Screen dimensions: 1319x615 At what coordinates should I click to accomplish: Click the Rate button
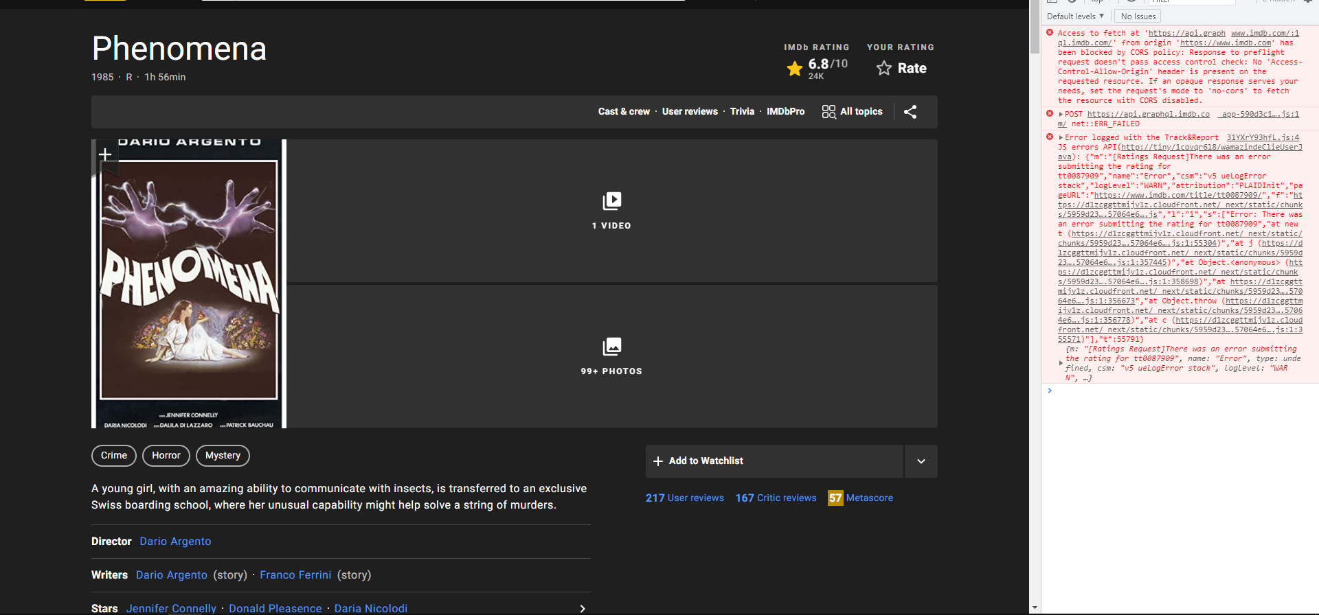click(902, 68)
